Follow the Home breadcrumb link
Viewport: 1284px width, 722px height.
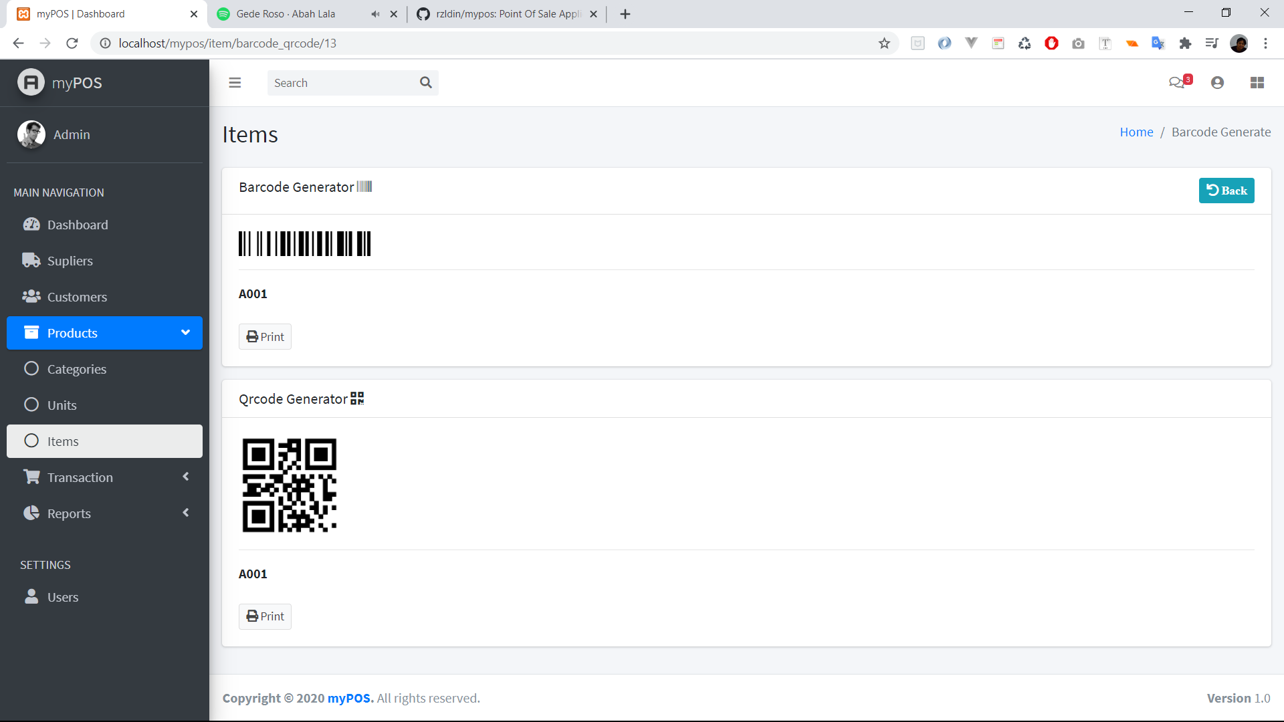coord(1136,132)
